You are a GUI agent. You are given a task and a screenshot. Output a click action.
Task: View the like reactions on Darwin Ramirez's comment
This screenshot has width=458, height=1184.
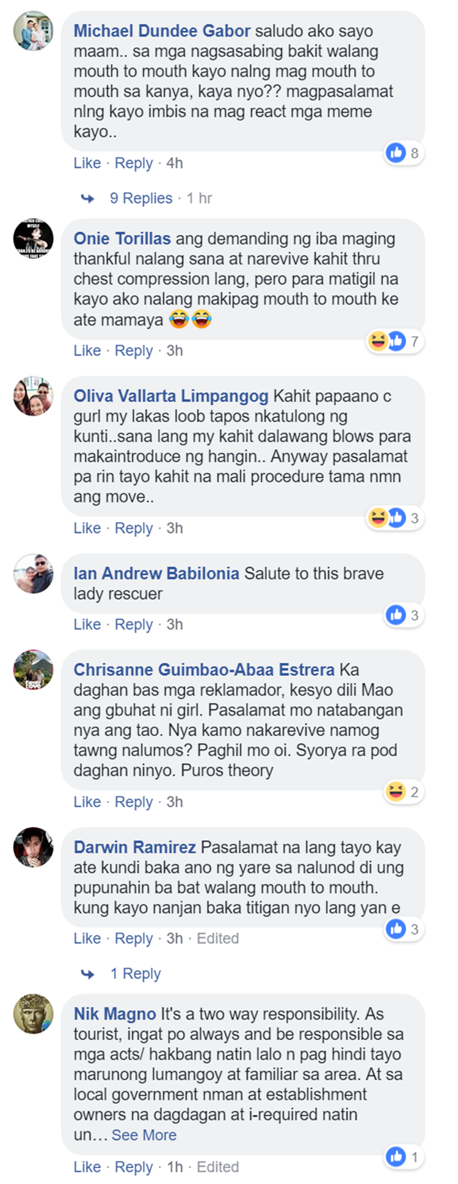404,929
